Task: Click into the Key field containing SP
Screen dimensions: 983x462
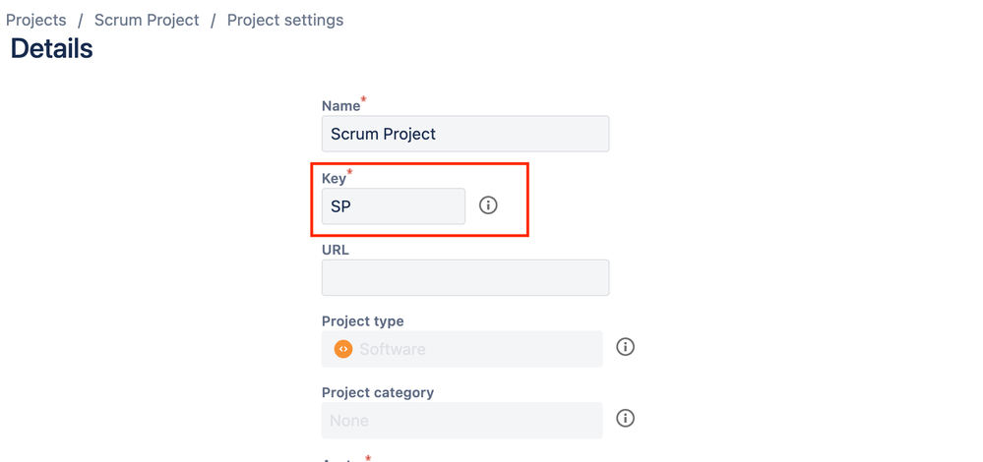Action: [393, 206]
